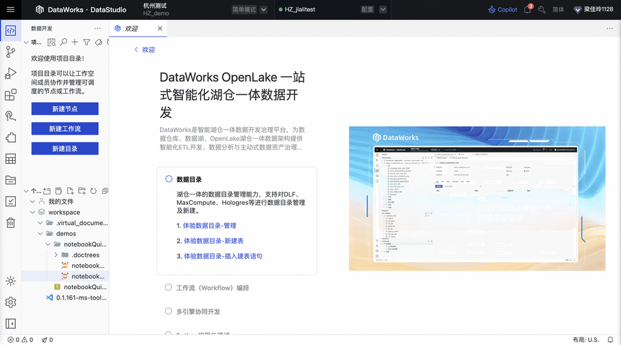Image resolution: width=621 pixels, height=345 pixels.
Task: Open the Data Development code view
Action: pyautogui.click(x=10, y=30)
